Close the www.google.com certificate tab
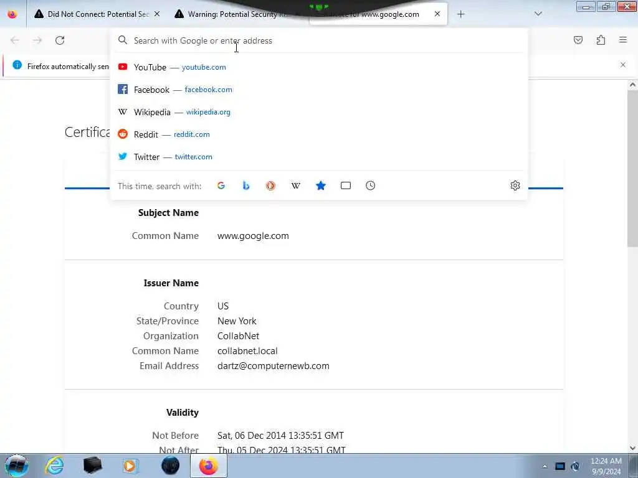Image resolution: width=638 pixels, height=478 pixels. (x=437, y=14)
